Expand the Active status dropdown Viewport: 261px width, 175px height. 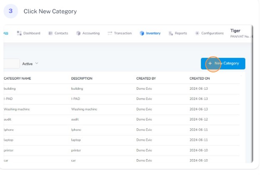pyautogui.click(x=30, y=64)
